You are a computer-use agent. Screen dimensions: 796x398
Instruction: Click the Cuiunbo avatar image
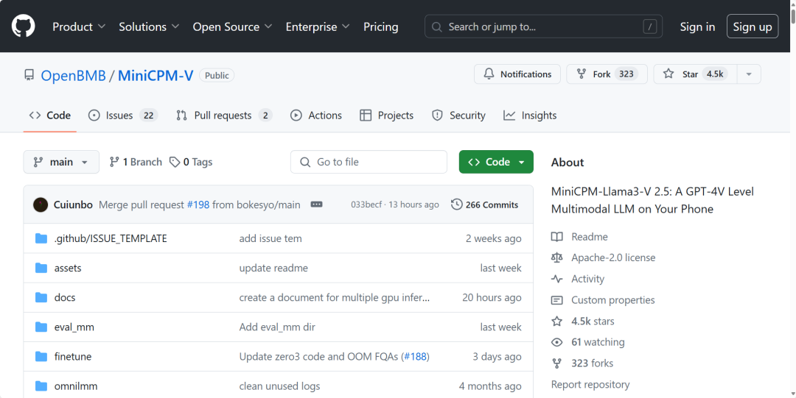click(41, 205)
